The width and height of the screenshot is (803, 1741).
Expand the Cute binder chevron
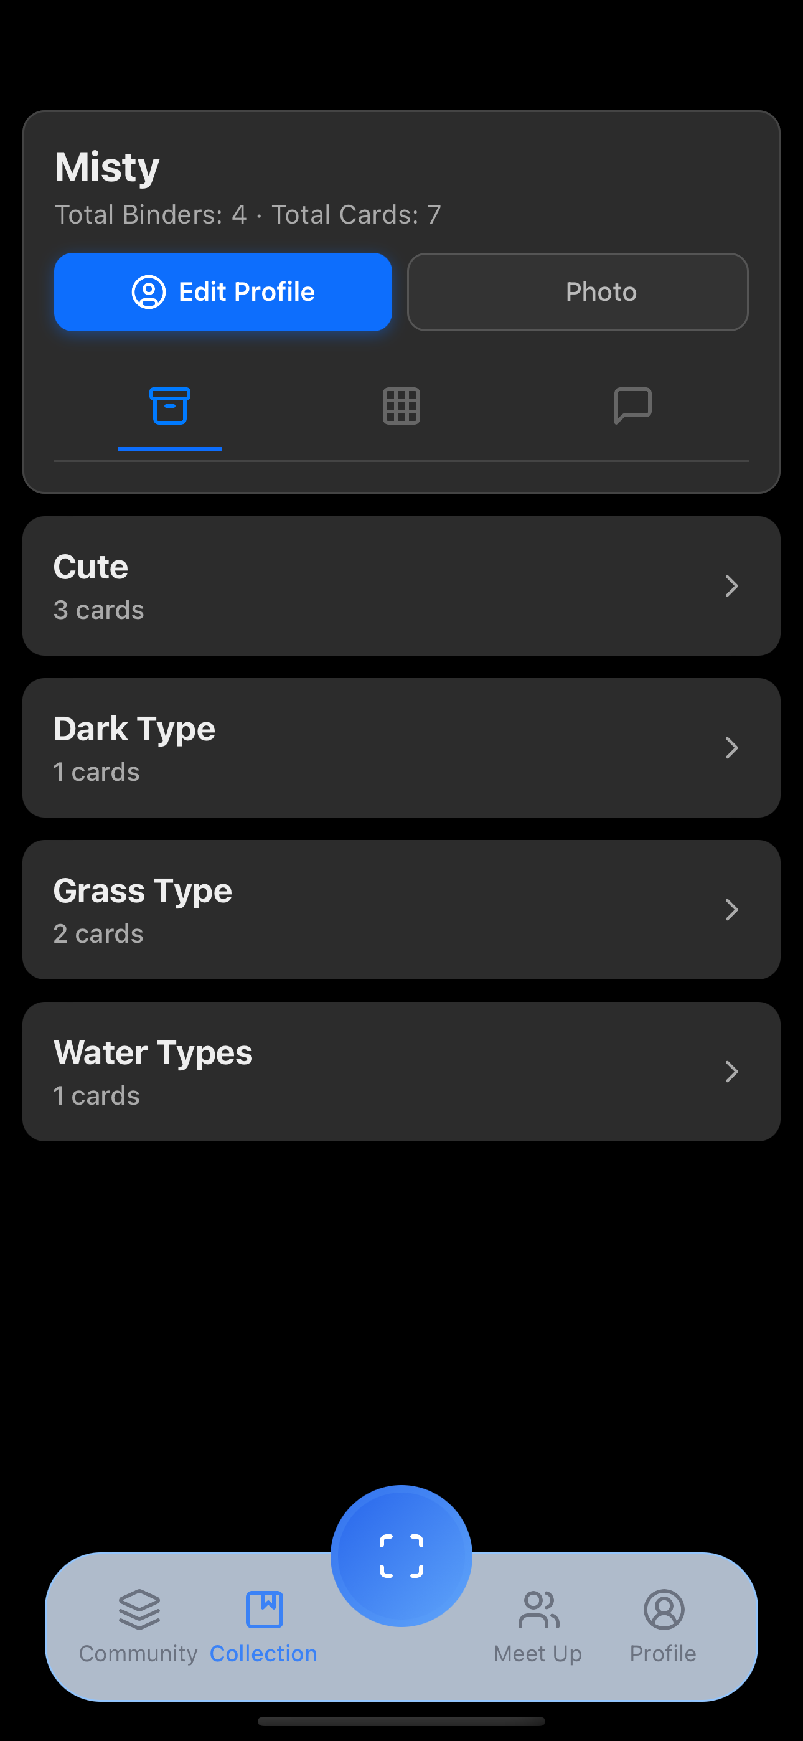click(x=731, y=586)
